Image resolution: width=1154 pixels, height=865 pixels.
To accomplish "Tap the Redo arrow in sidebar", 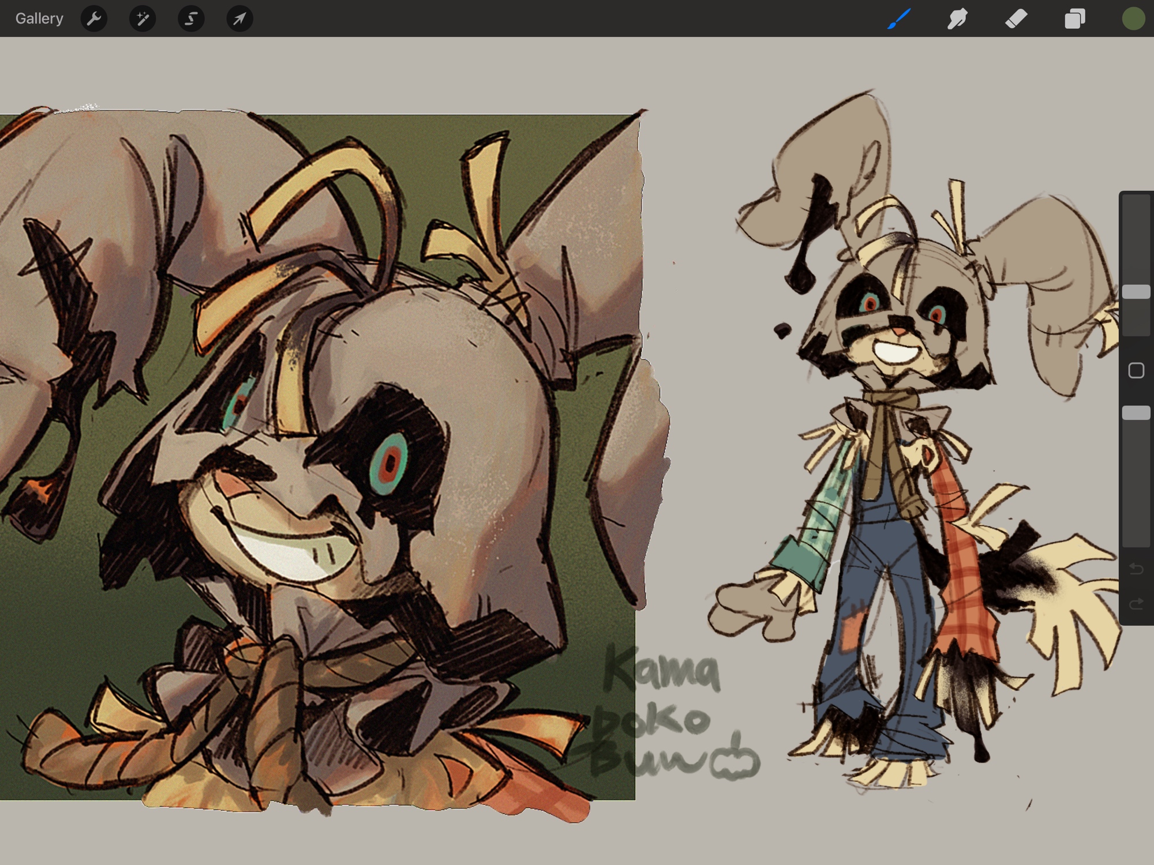I will tap(1136, 604).
